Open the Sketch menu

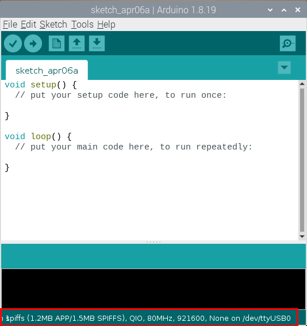tap(53, 25)
